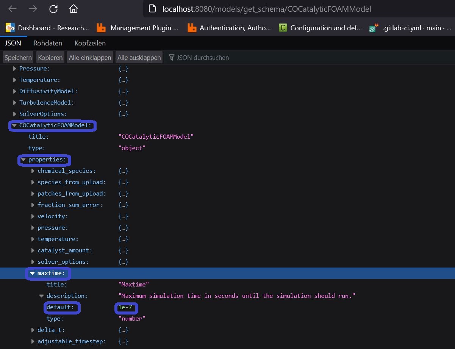455x349 pixels.
Task: Click the default key label
Action: tap(60, 307)
